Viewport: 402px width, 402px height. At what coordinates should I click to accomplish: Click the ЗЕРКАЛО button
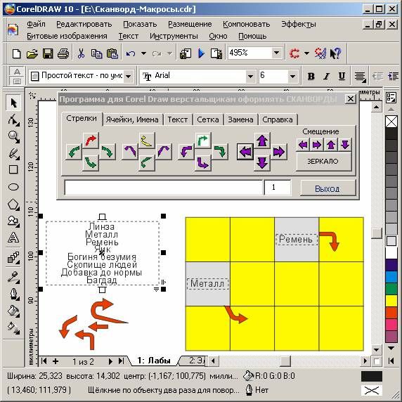323,161
